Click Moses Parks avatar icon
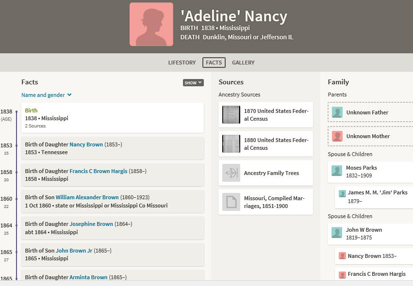Viewport: 413px width, 286px height. 337,171
